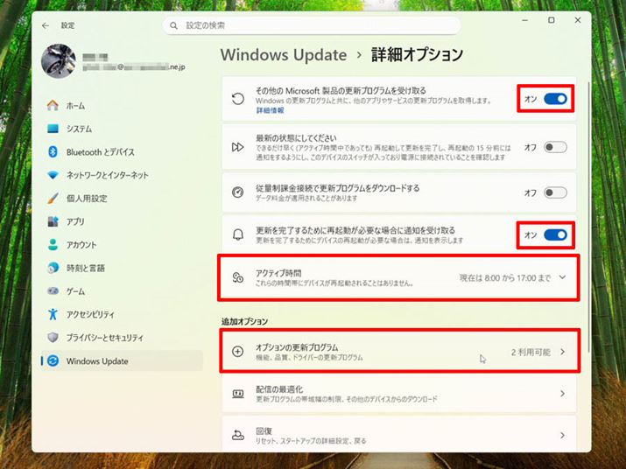Click the gauge icon beside 従量制課金接続
This screenshot has width=626, height=469.
coord(238,192)
